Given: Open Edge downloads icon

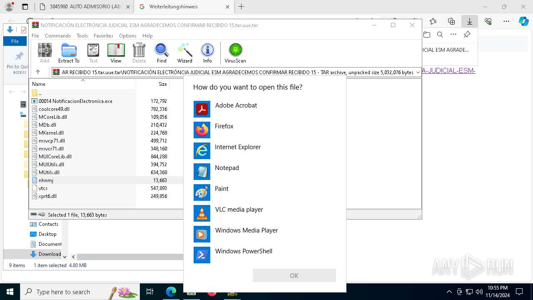Looking at the screenshot, I should 470,21.
